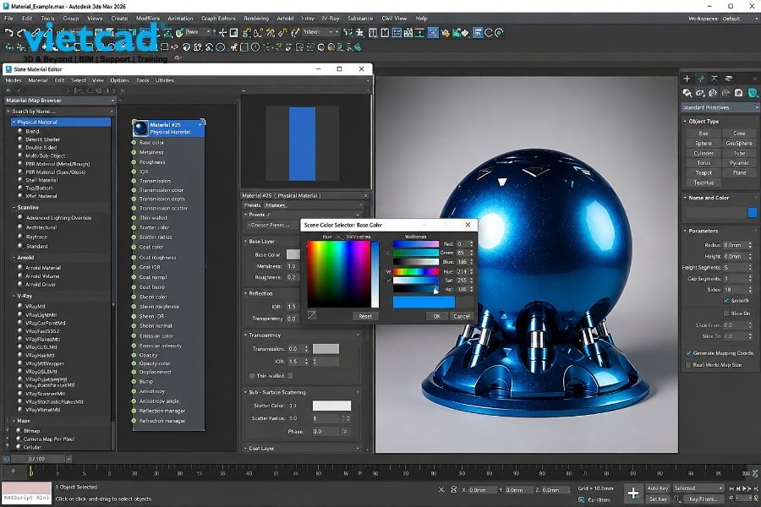Open the Rendering menu
The image size is (761, 507).
coord(255,19)
